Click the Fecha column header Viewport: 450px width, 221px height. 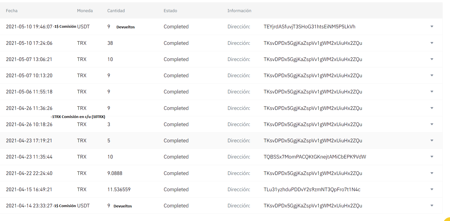point(12,11)
